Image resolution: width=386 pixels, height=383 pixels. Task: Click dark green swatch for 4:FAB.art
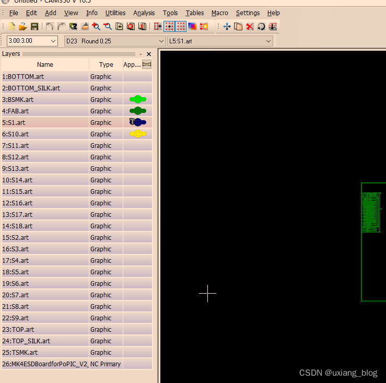(137, 111)
